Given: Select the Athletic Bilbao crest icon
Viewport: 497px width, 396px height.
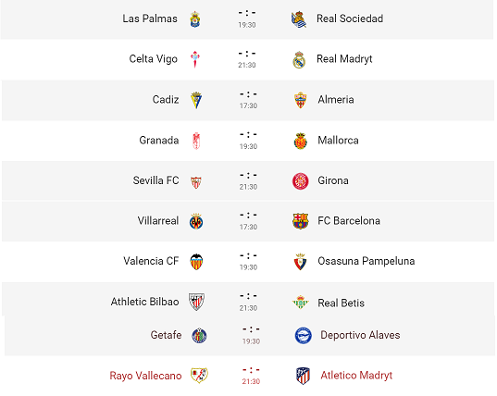Looking at the screenshot, I should point(196,302).
